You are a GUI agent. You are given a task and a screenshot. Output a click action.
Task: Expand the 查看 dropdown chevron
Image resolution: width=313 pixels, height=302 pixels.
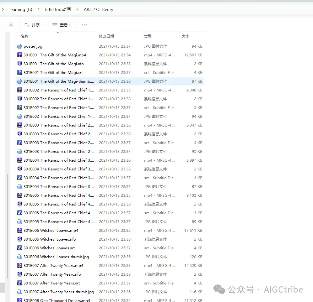tap(70, 25)
